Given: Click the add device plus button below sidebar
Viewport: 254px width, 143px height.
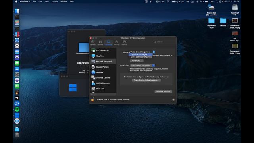Looking at the screenshot, I should click(92, 94).
